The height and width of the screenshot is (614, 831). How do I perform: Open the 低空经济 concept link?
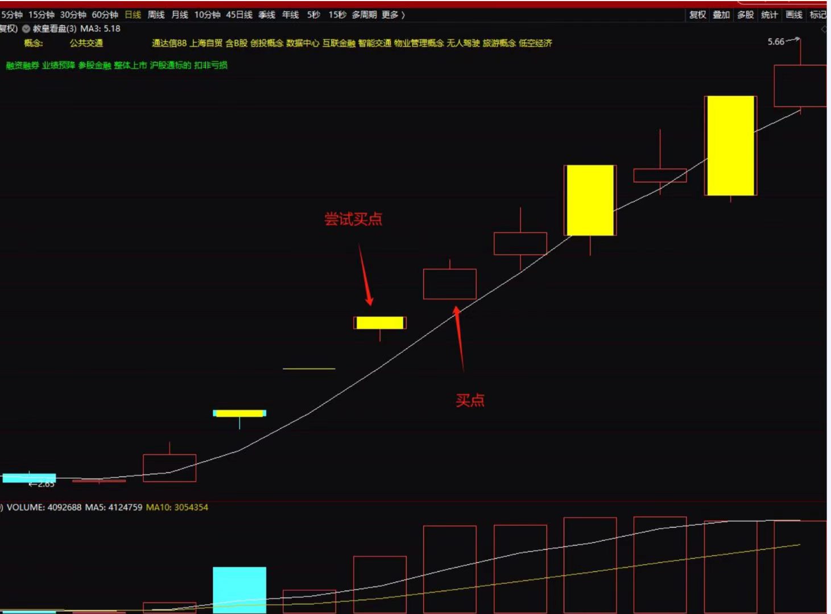coord(535,43)
